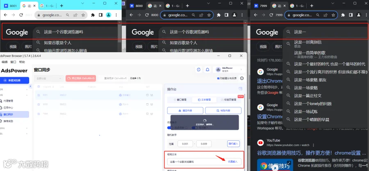The height and width of the screenshot is (171, 369).
Task: Tick the checkbox for profile row 7999
Action: tap(39, 114)
